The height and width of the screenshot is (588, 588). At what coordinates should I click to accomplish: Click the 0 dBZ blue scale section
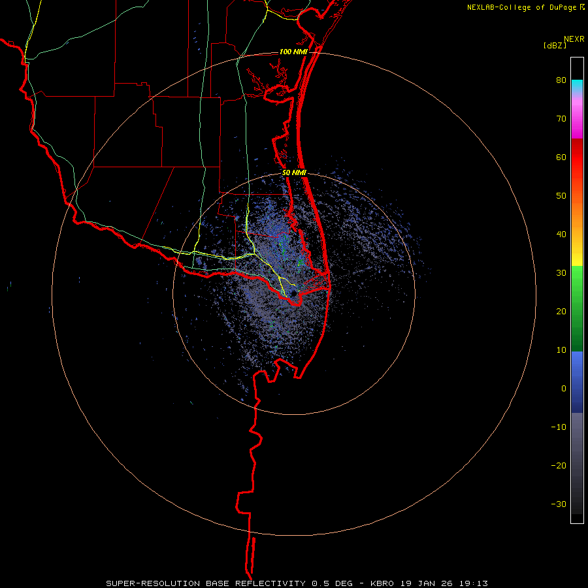577,389
